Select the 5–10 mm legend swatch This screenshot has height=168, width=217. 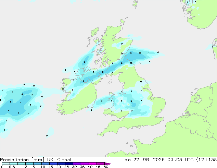click(37, 164)
